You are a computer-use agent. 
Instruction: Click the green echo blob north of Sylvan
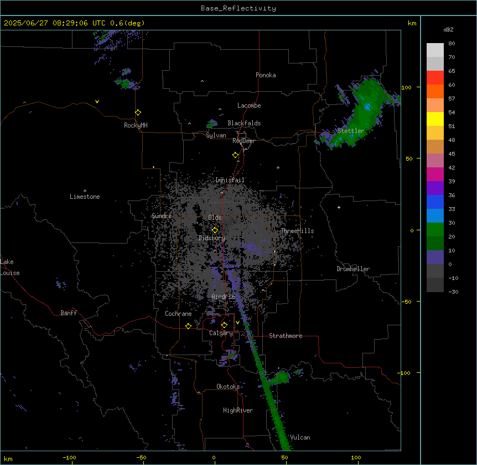(x=211, y=124)
